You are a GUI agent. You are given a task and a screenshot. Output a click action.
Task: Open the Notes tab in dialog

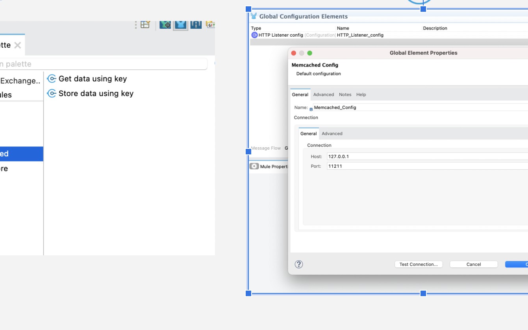coord(345,95)
